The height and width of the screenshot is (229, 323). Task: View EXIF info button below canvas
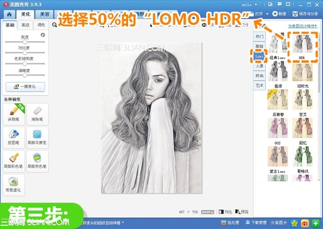(x=207, y=212)
